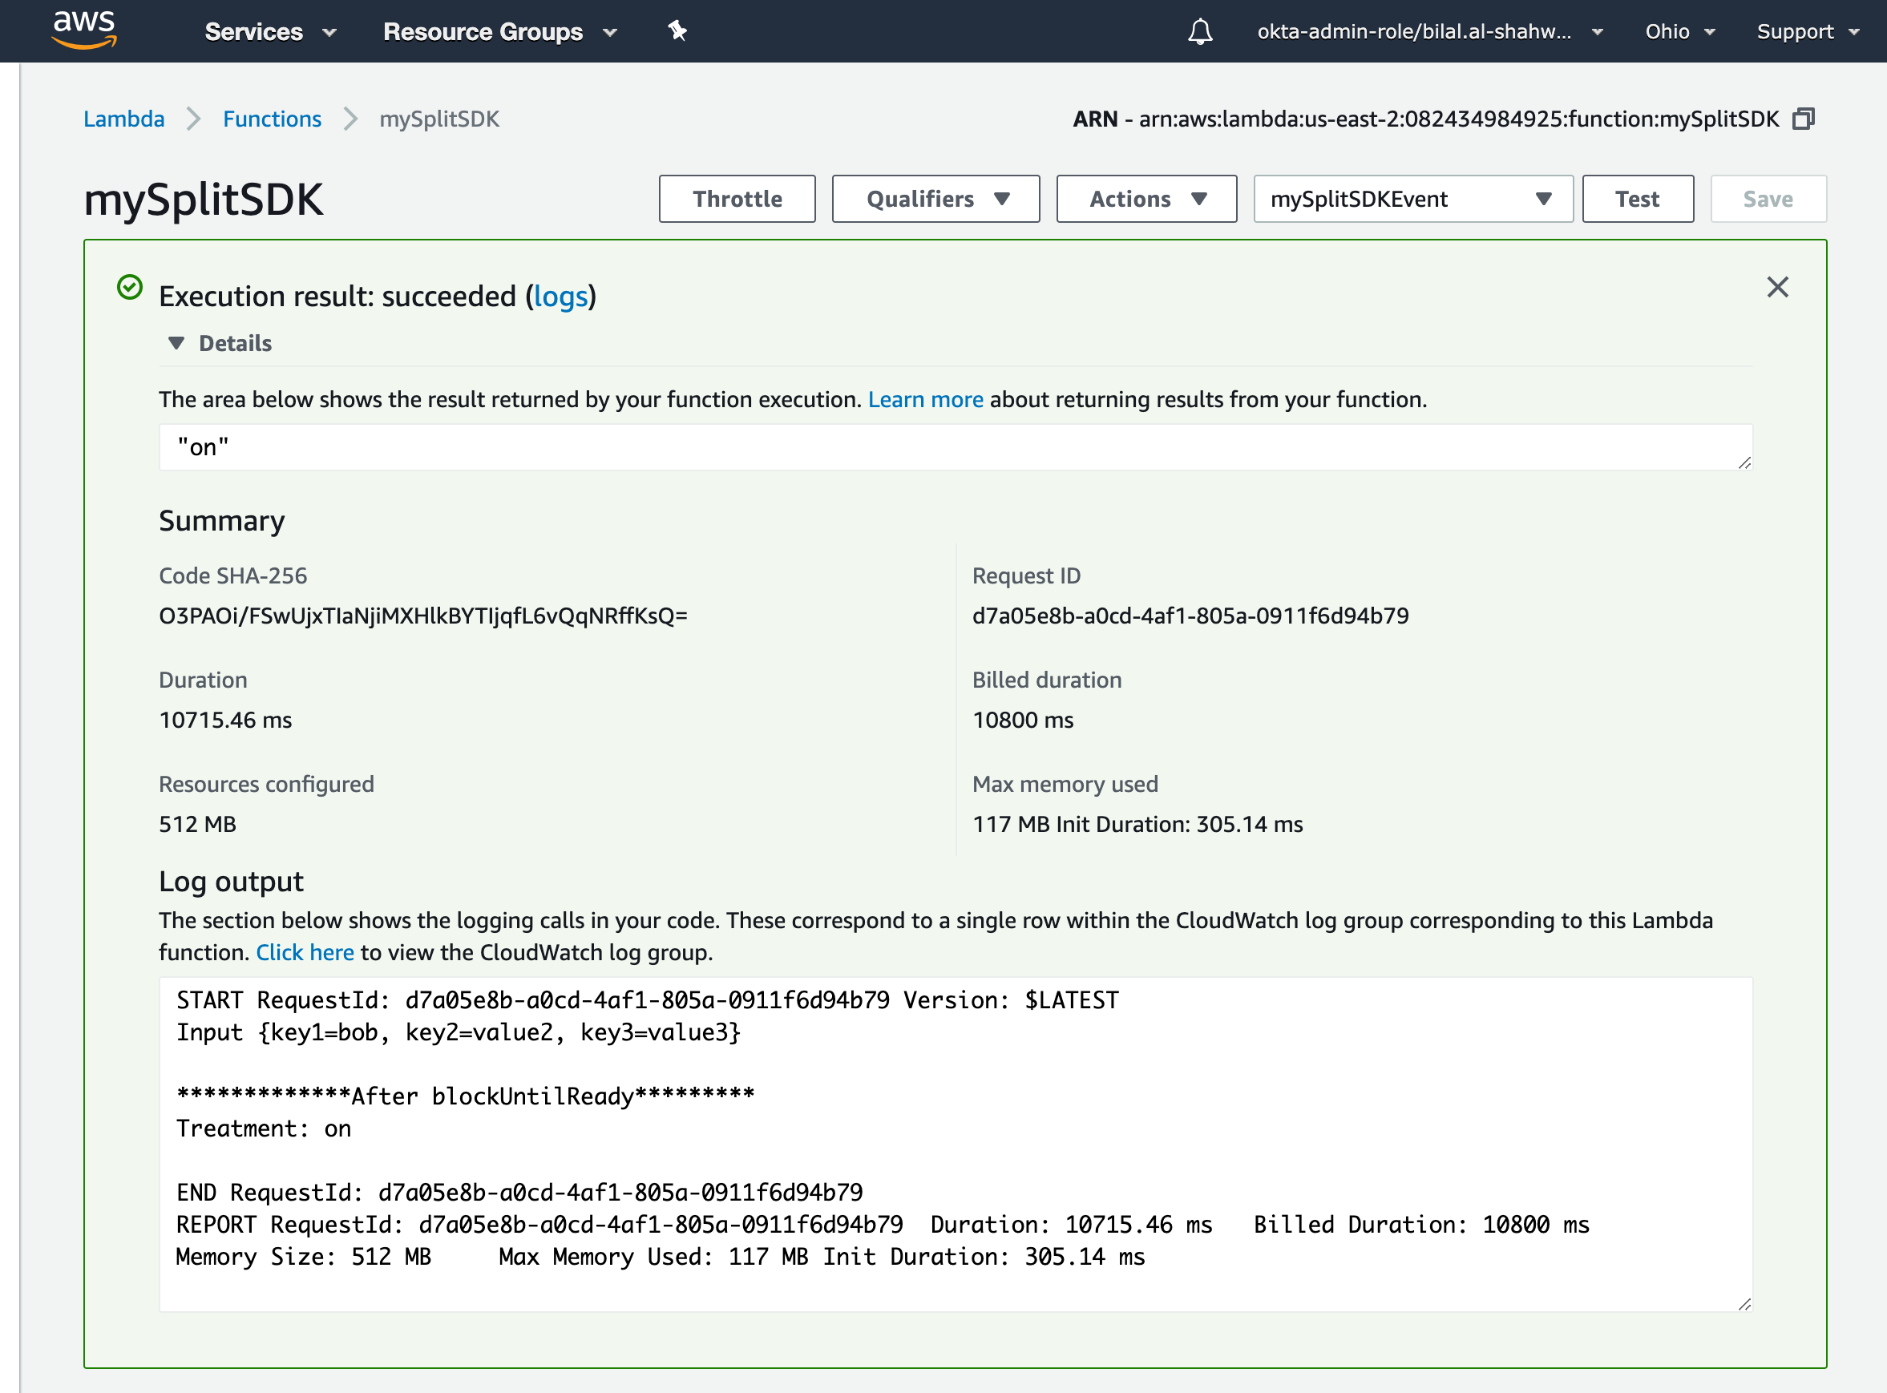Click the Test button
The width and height of the screenshot is (1887, 1393).
(x=1637, y=199)
